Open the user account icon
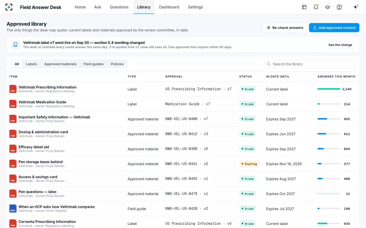The height and width of the screenshot is (228, 366). (x=339, y=7)
